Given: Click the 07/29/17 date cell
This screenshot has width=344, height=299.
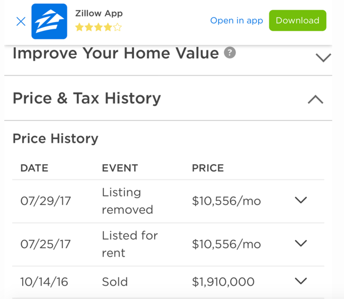Looking at the screenshot, I should pos(45,201).
